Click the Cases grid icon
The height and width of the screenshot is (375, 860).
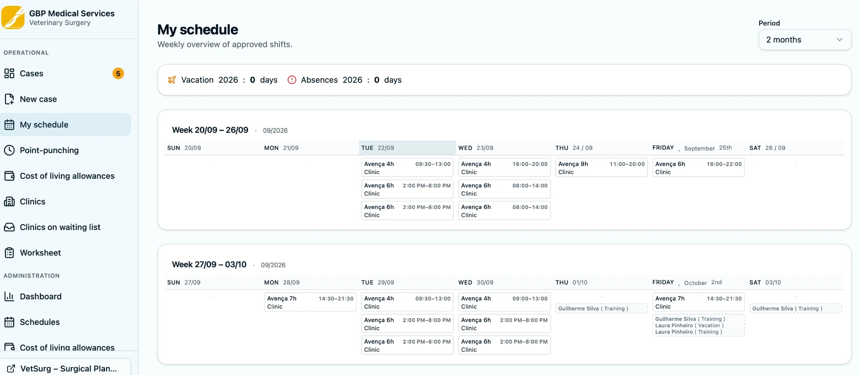(9, 73)
